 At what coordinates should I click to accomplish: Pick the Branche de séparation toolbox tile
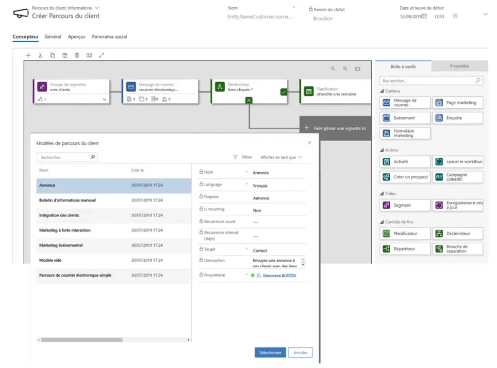[x=458, y=249]
